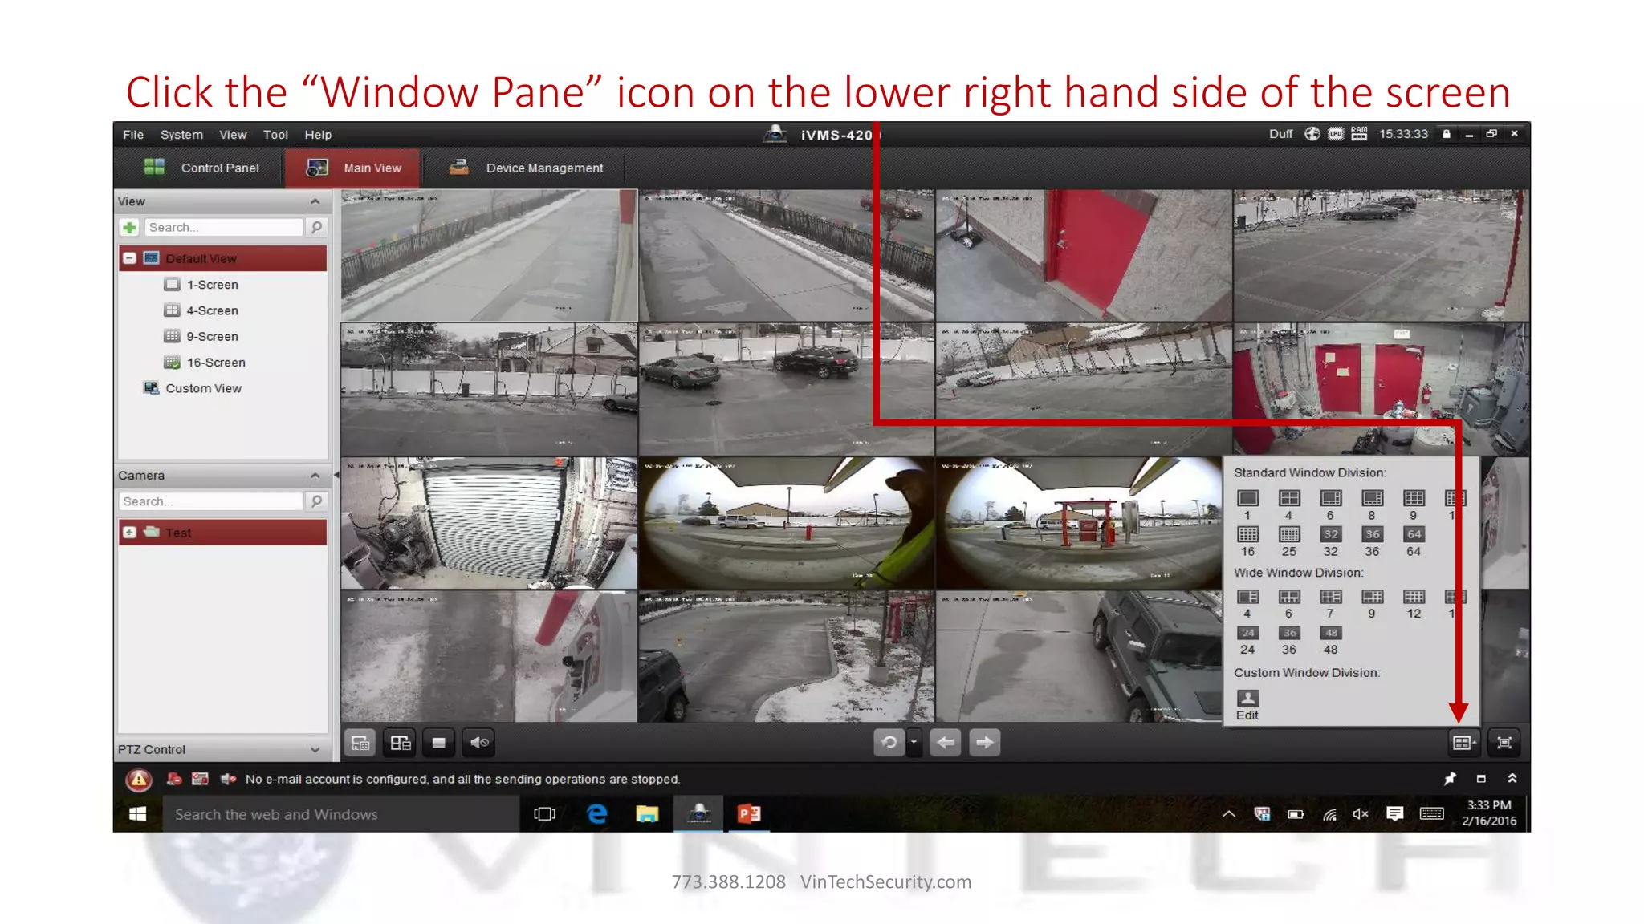Stop all live view with the square icon

438,743
